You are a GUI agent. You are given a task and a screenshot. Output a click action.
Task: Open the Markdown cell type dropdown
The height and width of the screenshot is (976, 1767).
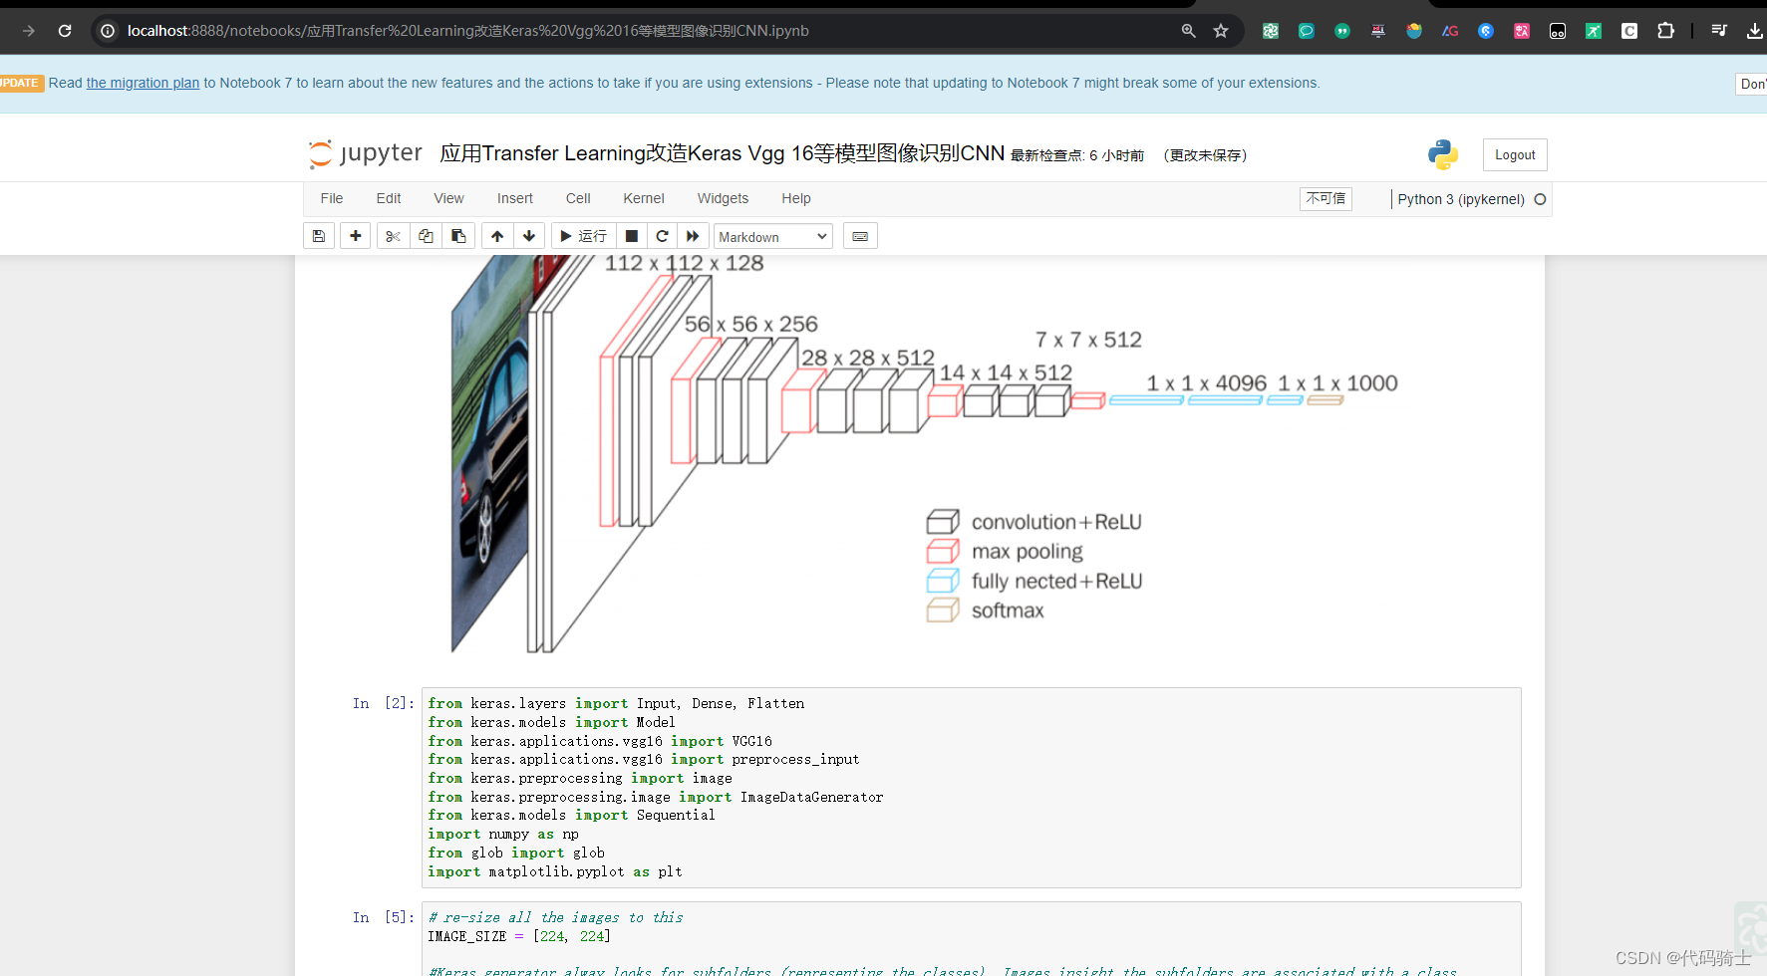[x=772, y=236]
